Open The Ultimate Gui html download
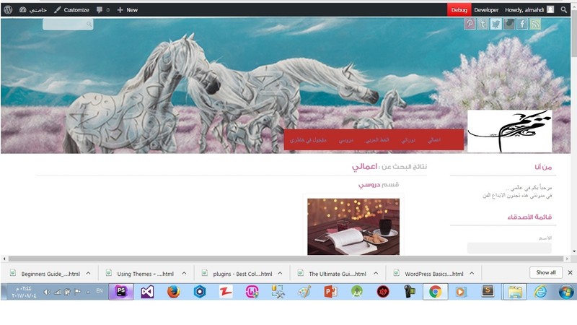This screenshot has height=325, width=577. (x=332, y=274)
